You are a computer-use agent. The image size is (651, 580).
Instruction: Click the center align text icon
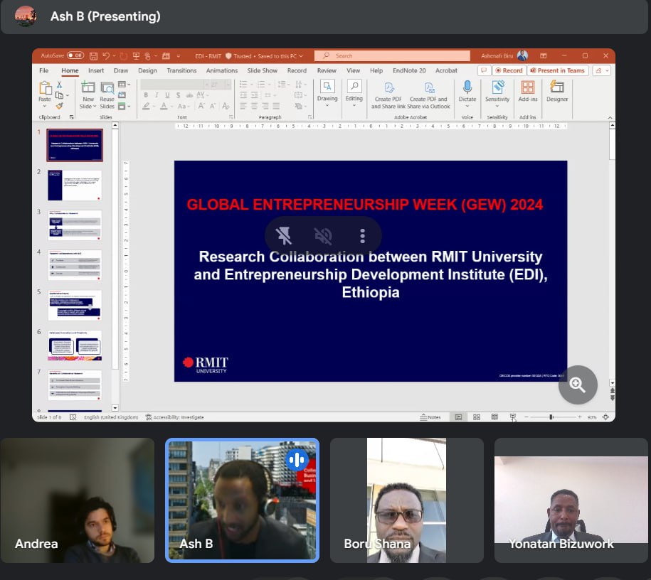click(x=254, y=106)
